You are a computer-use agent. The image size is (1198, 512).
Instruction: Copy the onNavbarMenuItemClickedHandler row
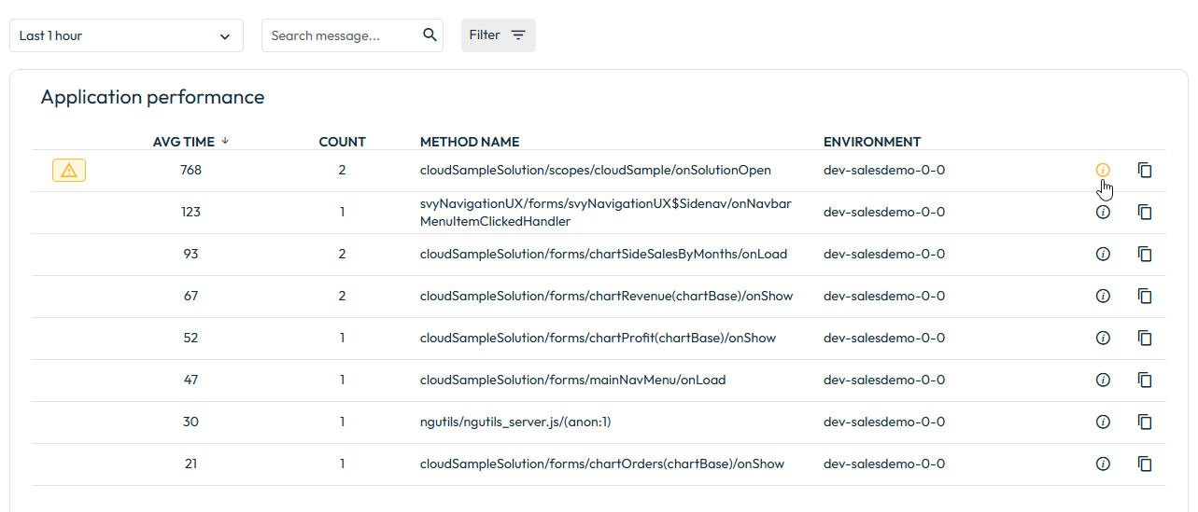tap(1145, 212)
